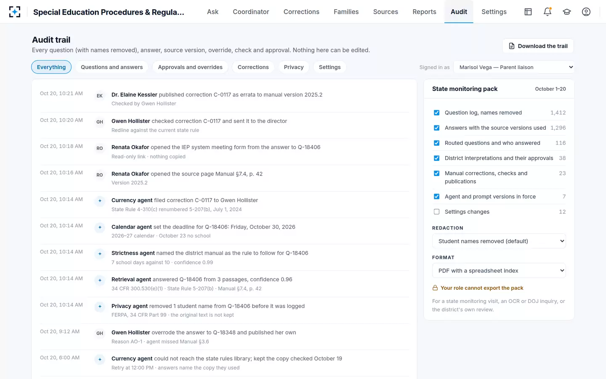Open the Reports tab
606x379 pixels.
click(x=424, y=12)
